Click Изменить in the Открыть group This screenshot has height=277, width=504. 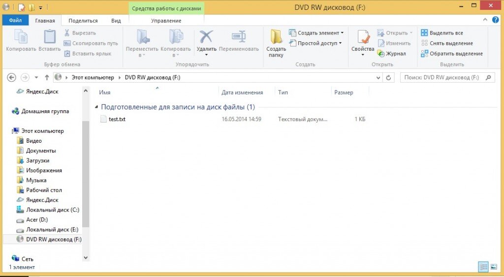(x=394, y=43)
